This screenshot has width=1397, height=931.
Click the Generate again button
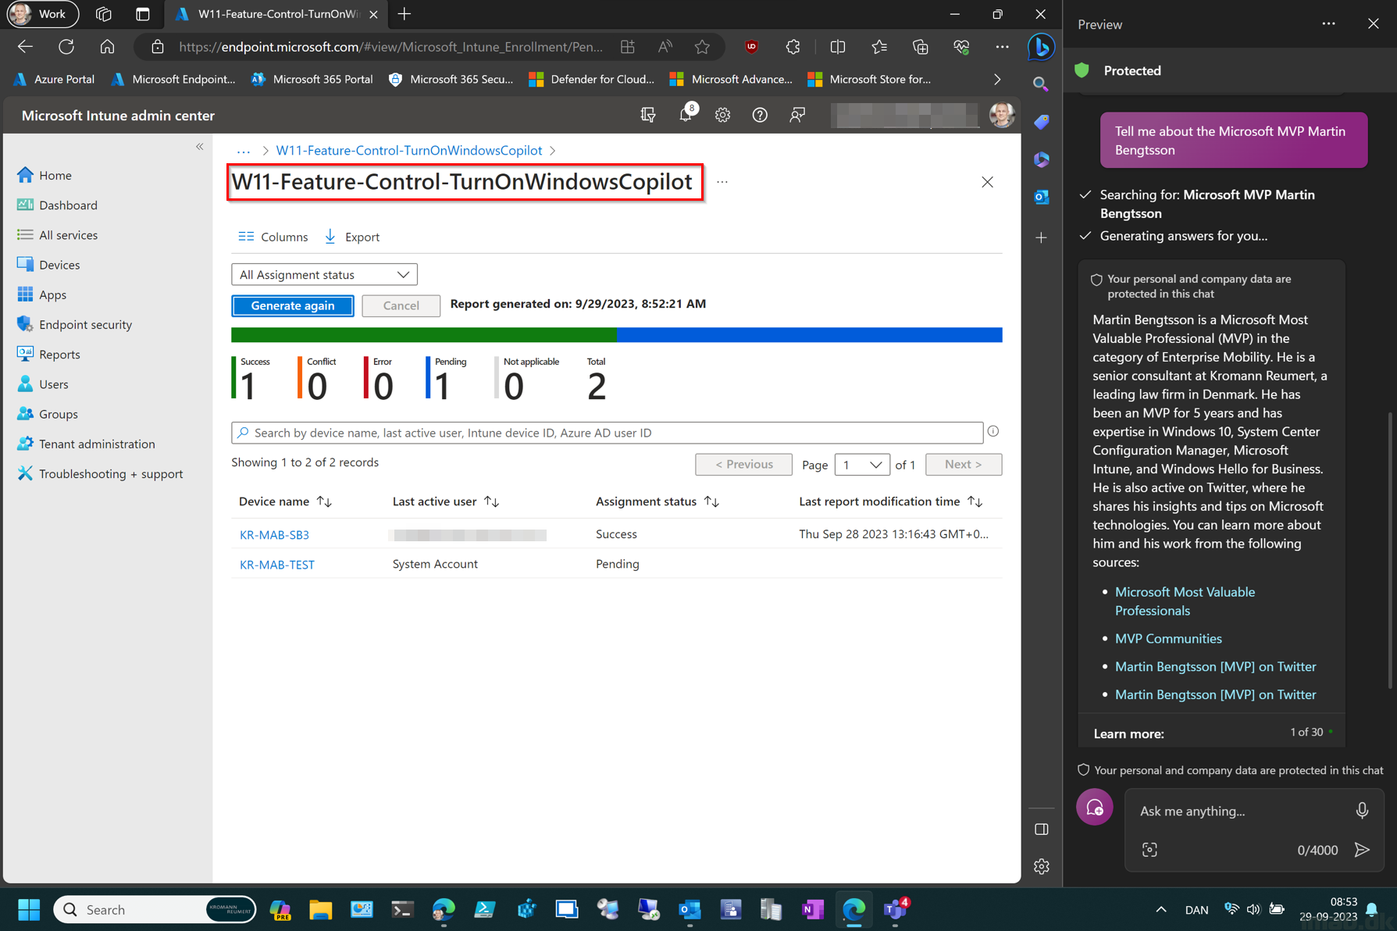click(x=293, y=305)
